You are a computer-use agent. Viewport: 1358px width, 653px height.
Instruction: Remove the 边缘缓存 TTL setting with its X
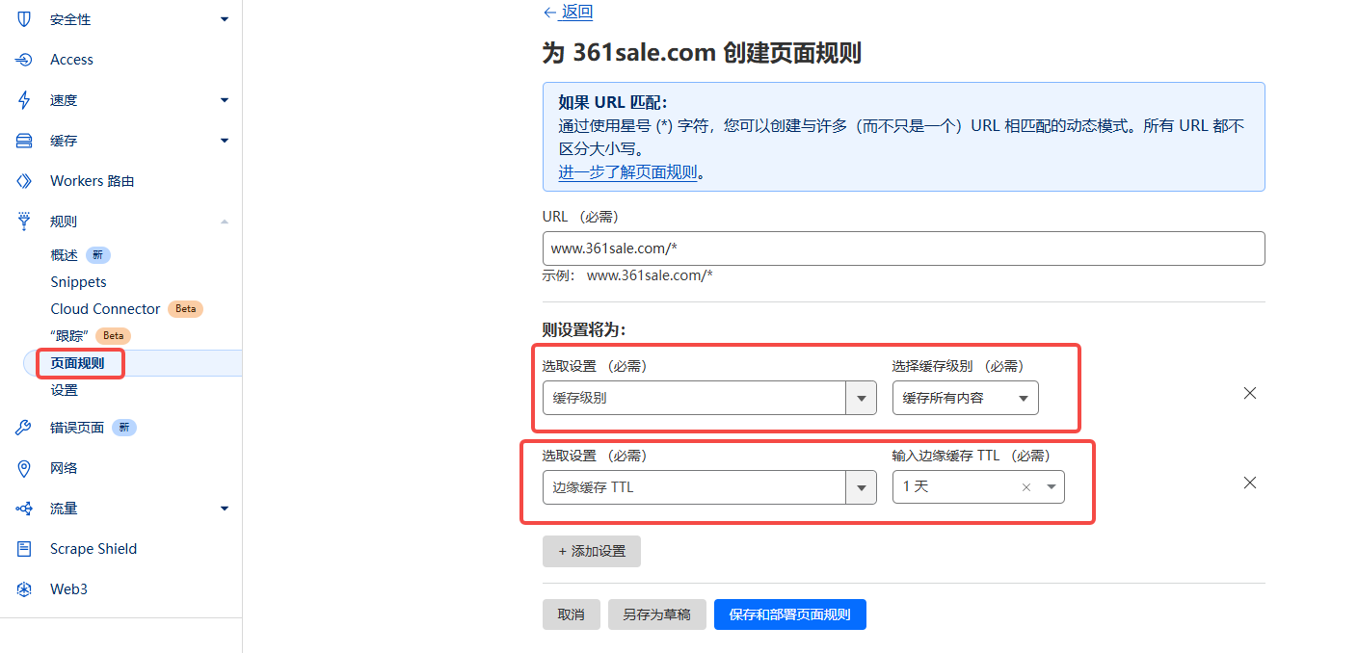(1249, 483)
